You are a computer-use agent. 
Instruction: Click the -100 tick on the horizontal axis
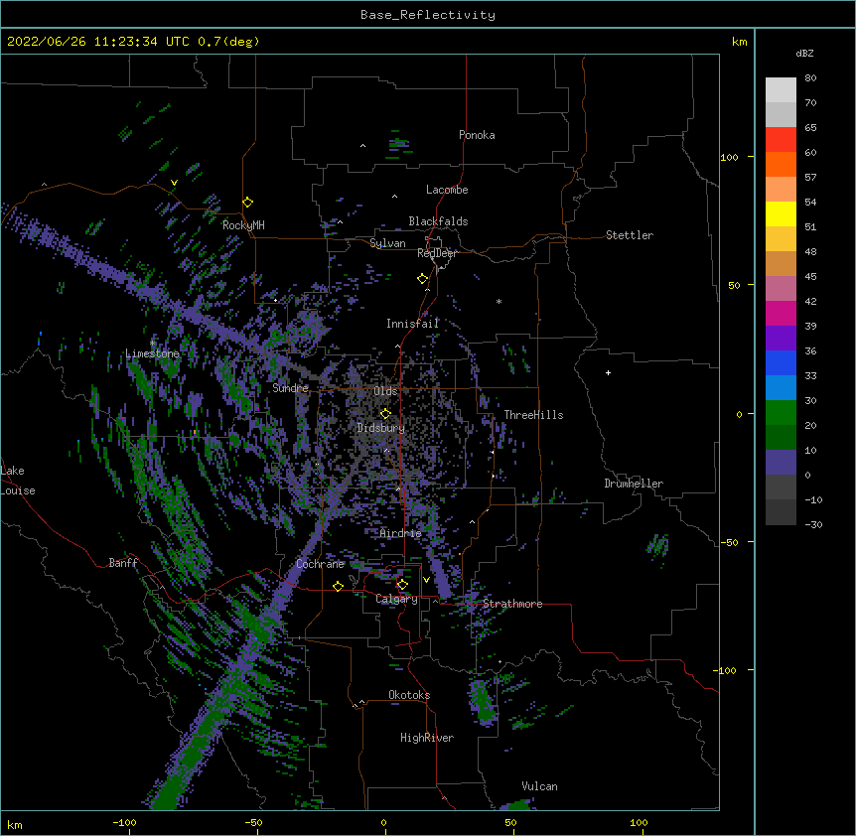pos(124,822)
